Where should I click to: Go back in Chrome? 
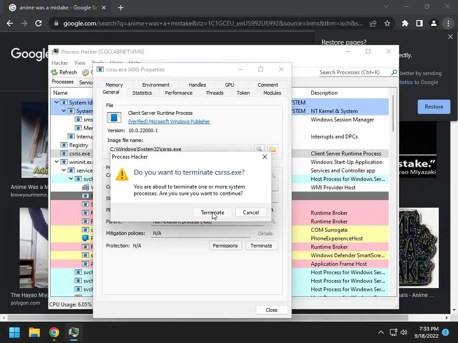coord(10,23)
